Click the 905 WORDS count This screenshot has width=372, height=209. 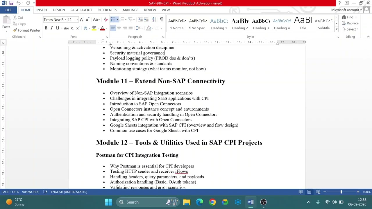point(31,192)
